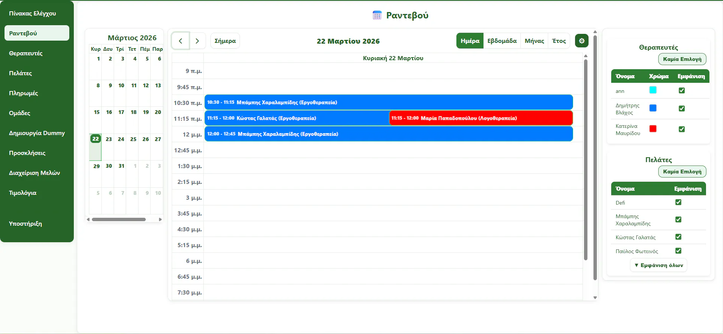The width and height of the screenshot is (723, 334).
Task: Click the calendar icon beside Ραντεβού title
Action: coord(377,15)
